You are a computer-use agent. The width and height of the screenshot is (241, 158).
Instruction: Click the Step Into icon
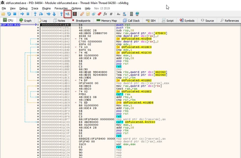pos(35,14)
